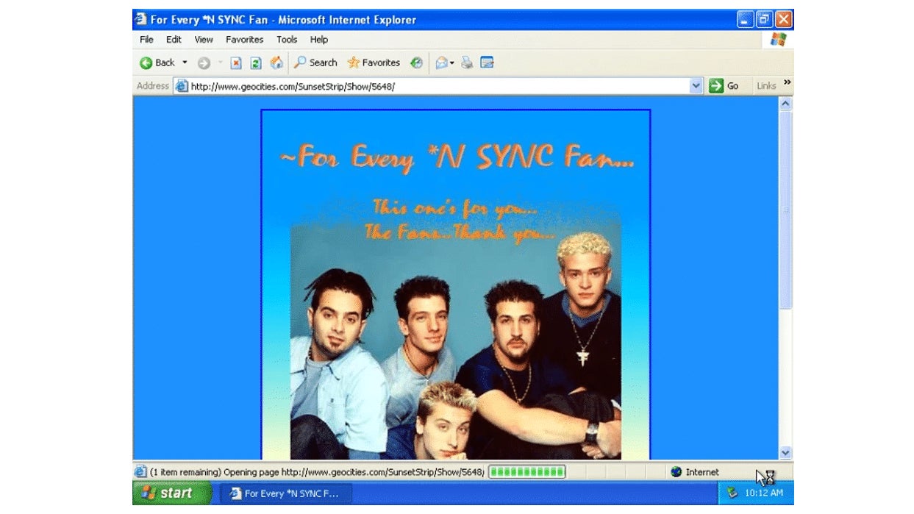
Task: Open the Search pane
Action: (x=315, y=63)
